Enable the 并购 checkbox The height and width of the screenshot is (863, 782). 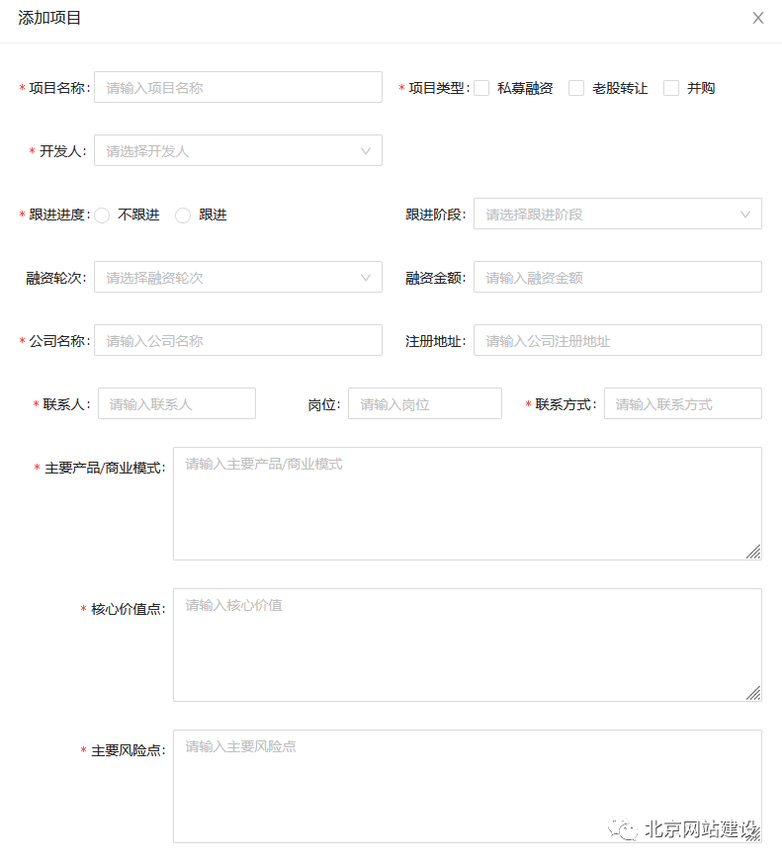tap(671, 88)
